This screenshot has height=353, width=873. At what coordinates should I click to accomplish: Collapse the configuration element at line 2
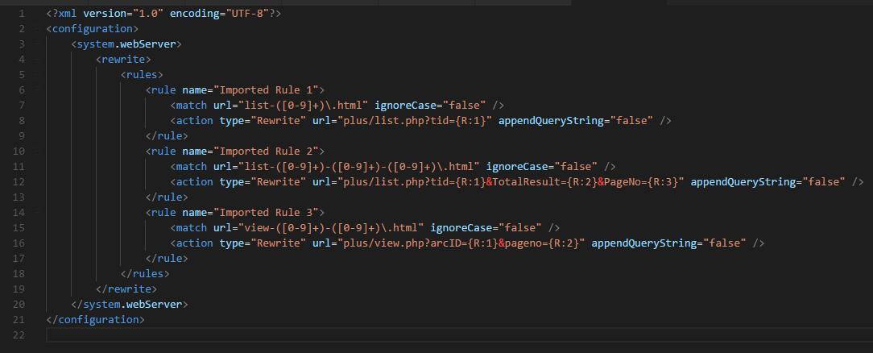point(37,29)
